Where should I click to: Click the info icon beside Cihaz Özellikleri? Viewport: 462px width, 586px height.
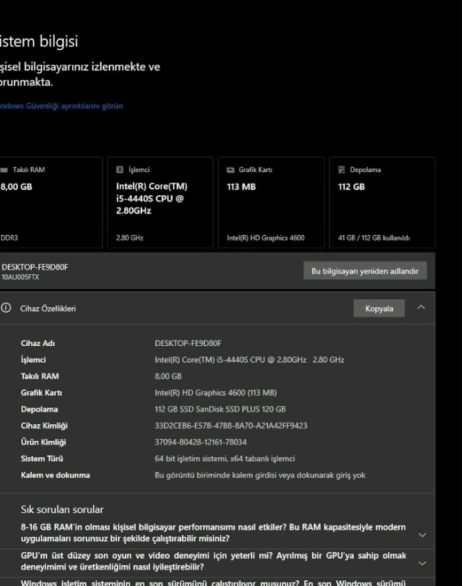point(6,308)
